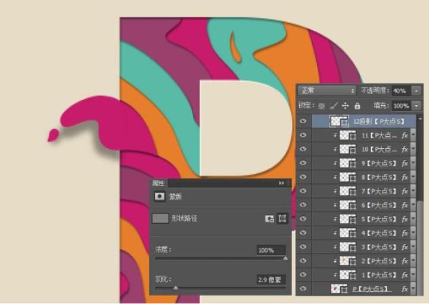Select the pixel mask button in Properties

pos(270,218)
